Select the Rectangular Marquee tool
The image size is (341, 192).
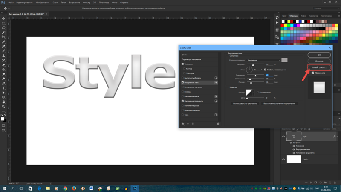[x=4, y=23]
